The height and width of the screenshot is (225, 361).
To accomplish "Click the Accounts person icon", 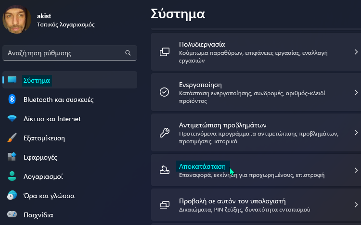I will click(13, 176).
